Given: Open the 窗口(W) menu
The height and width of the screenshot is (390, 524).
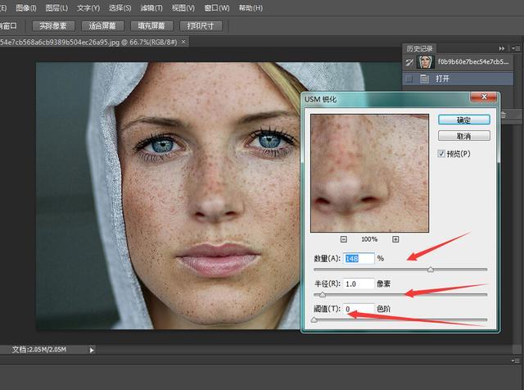Looking at the screenshot, I should pos(217,7).
